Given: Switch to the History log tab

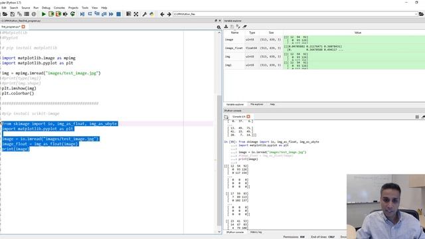Looking at the screenshot, I should [x=256, y=232].
